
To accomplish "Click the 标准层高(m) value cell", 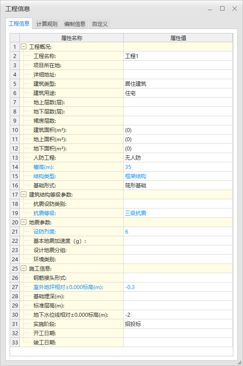I will pyautogui.click(x=178, y=306).
